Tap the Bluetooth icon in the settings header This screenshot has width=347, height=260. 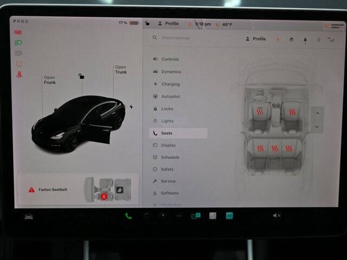[319, 40]
